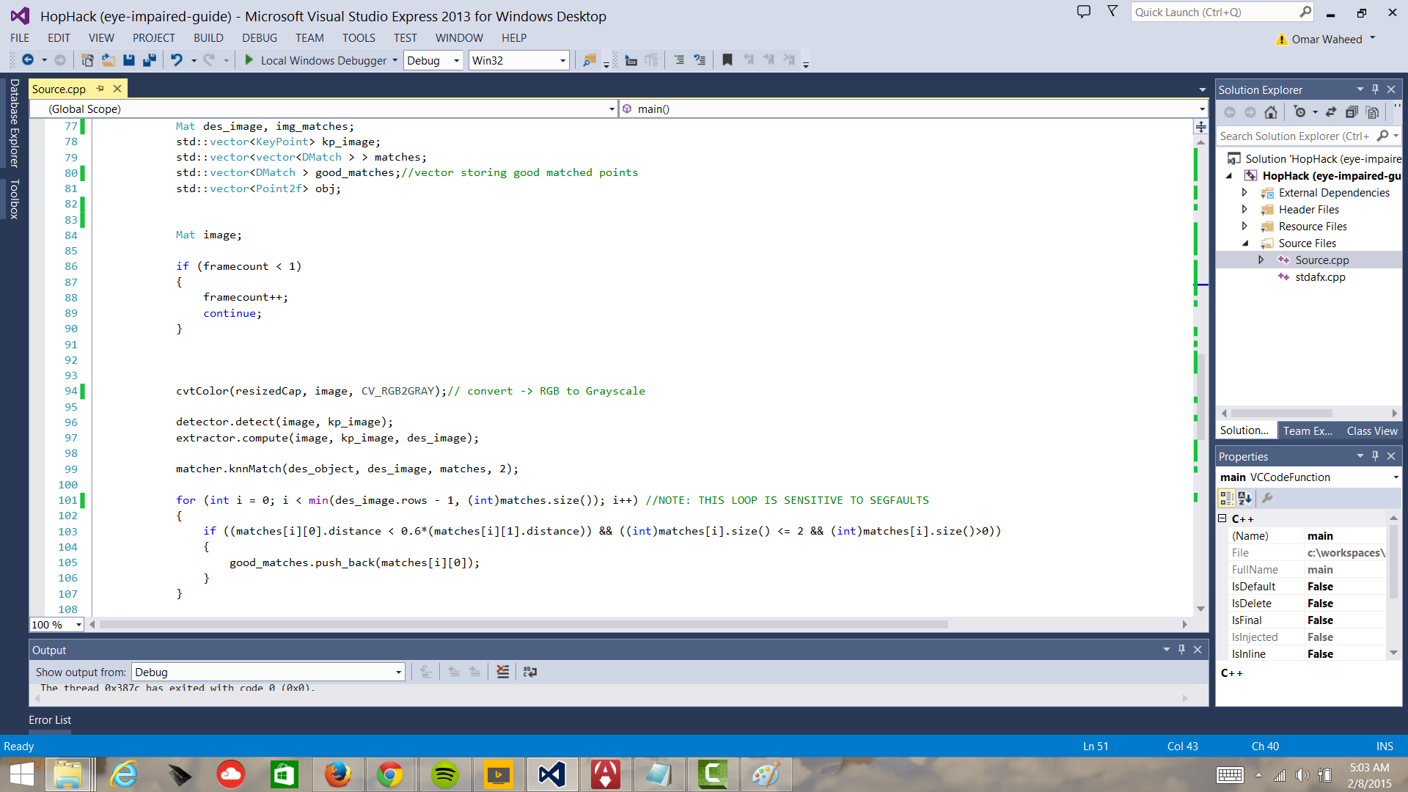The height and width of the screenshot is (792, 1408).
Task: Toggle word wrap in the Output panel
Action: (530, 672)
